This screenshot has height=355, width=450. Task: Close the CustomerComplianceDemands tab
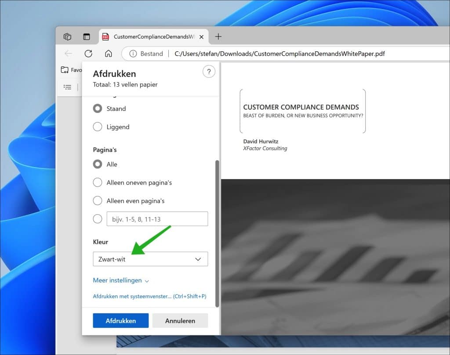tap(201, 37)
